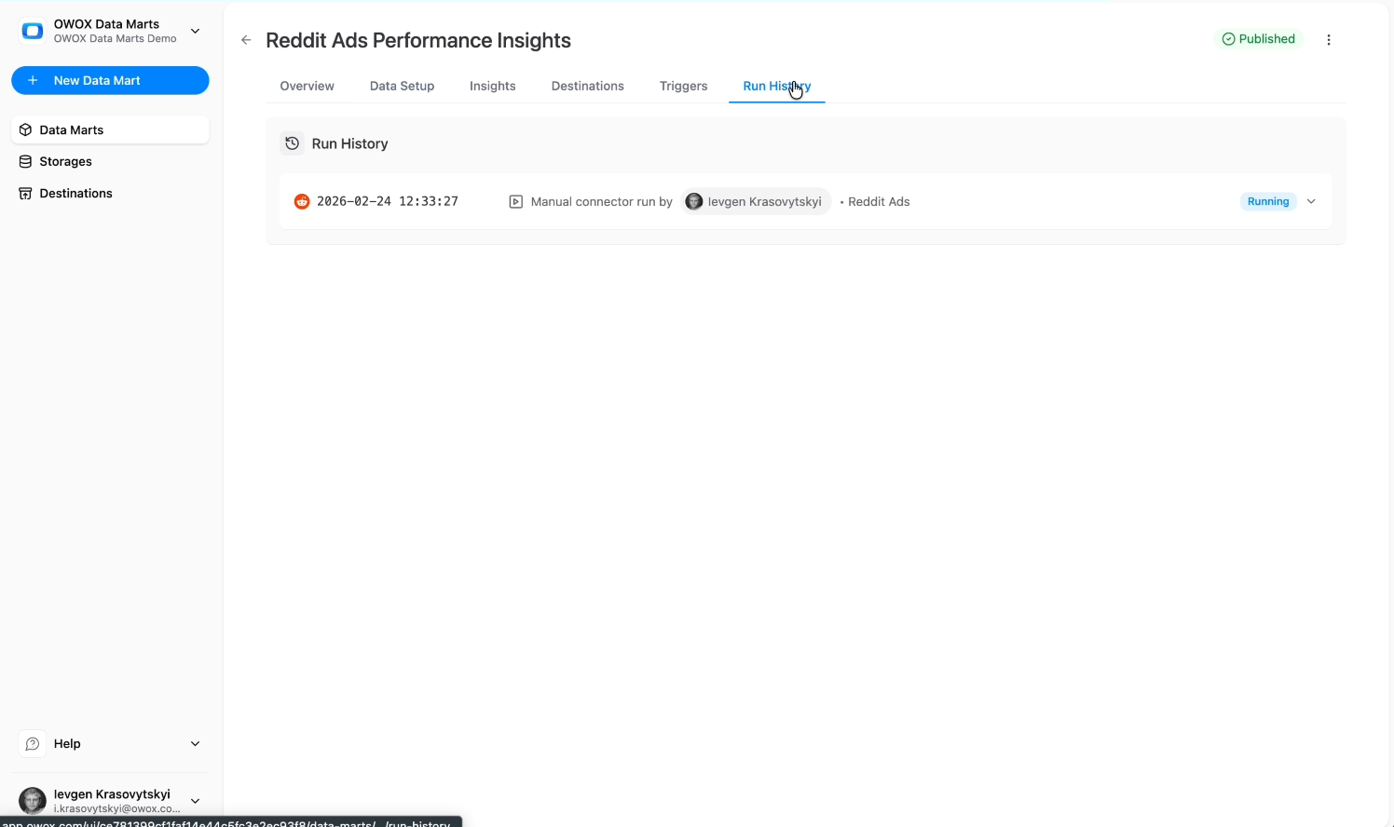The width and height of the screenshot is (1394, 827).
Task: Open the workspace switcher chevron
Action: coord(196,31)
